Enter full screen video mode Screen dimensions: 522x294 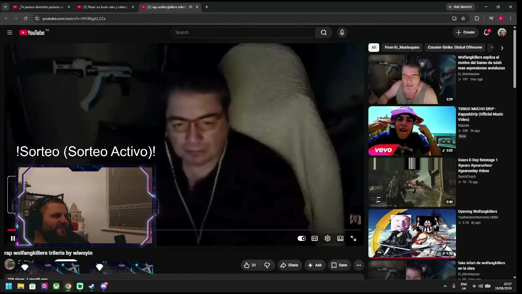(354, 238)
